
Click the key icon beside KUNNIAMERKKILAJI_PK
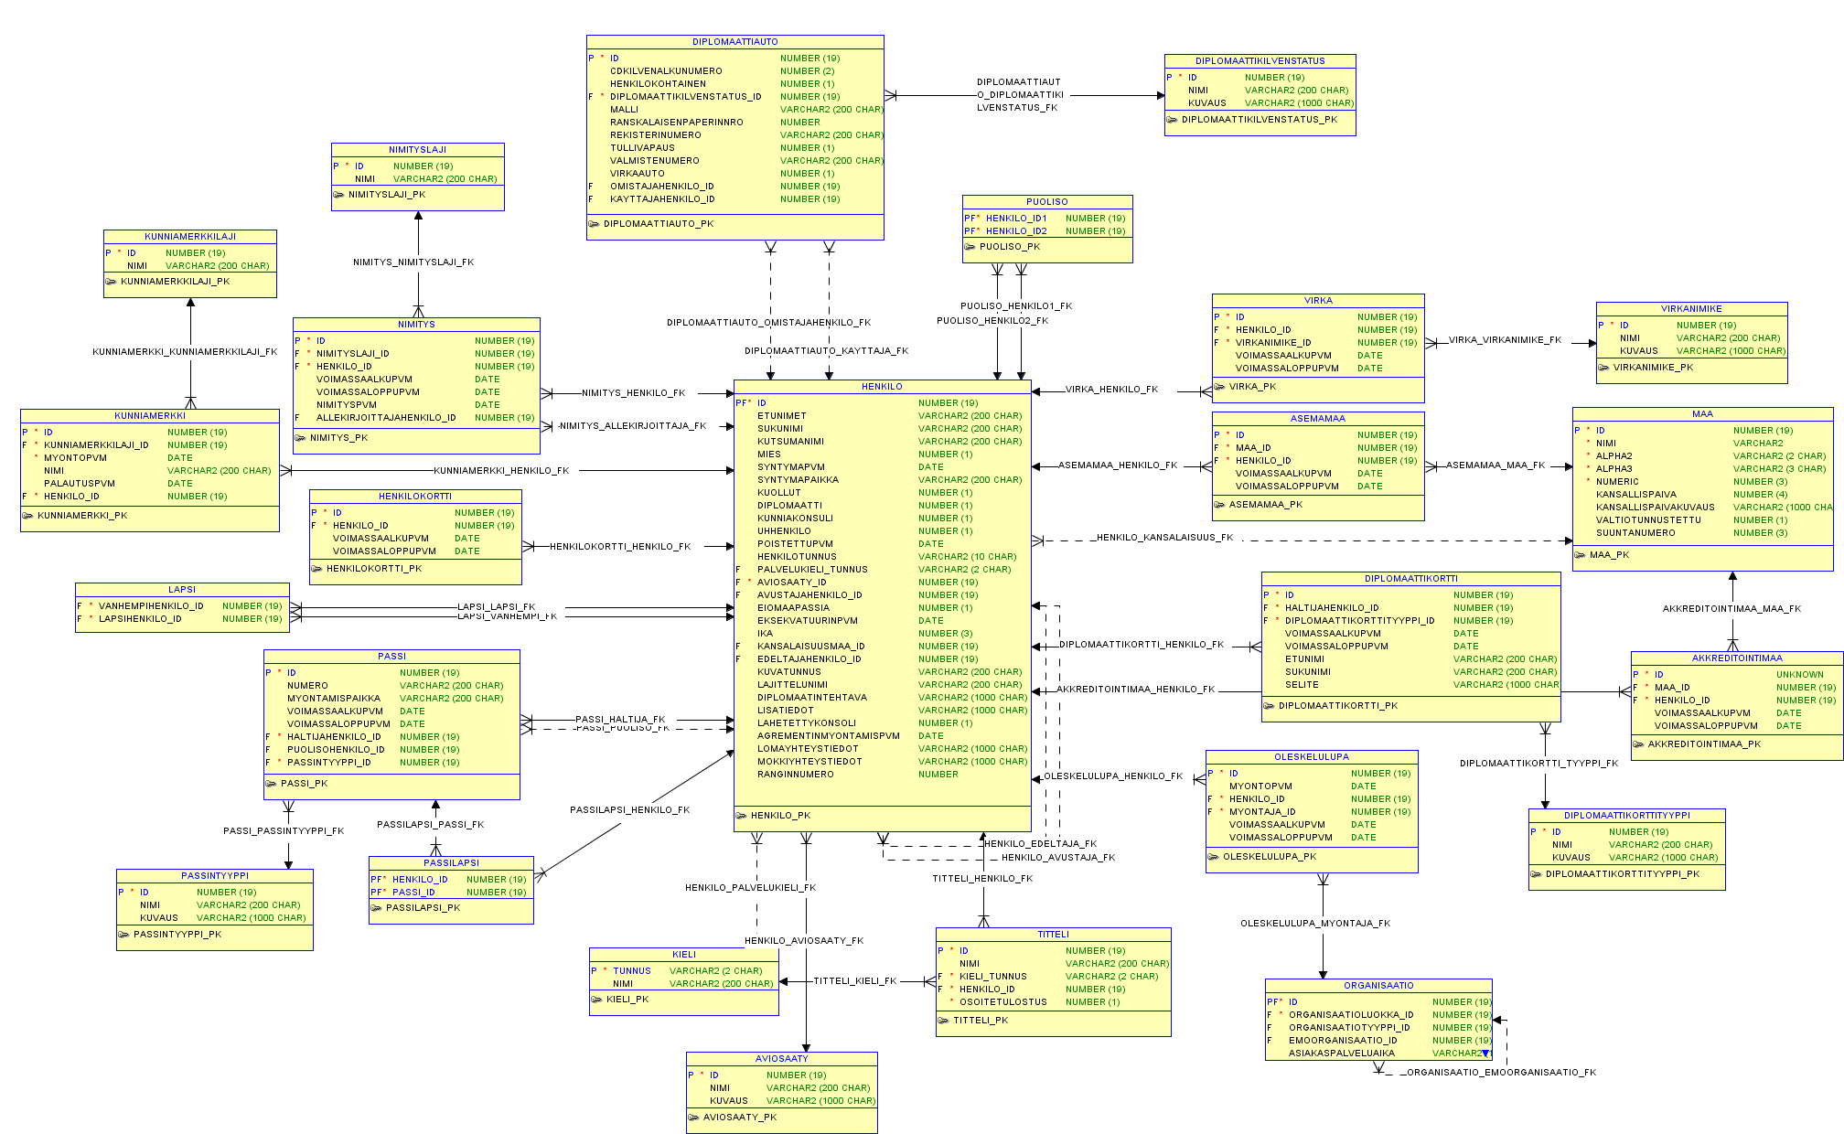(111, 282)
